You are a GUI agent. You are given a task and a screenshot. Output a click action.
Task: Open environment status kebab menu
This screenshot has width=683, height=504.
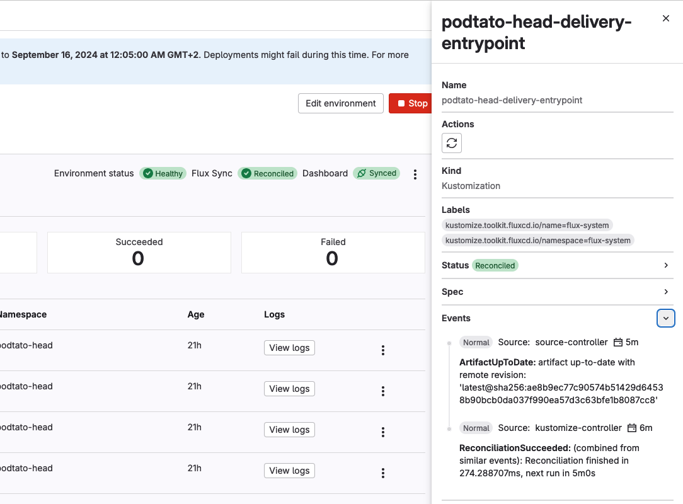(x=415, y=175)
